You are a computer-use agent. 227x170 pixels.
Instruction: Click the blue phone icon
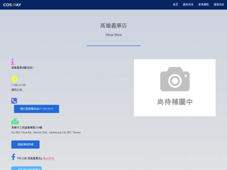click(x=14, y=101)
